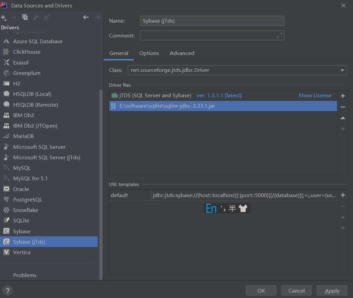This screenshot has height=298, width=353.
Task: Click the Help question mark button
Action: (8, 290)
